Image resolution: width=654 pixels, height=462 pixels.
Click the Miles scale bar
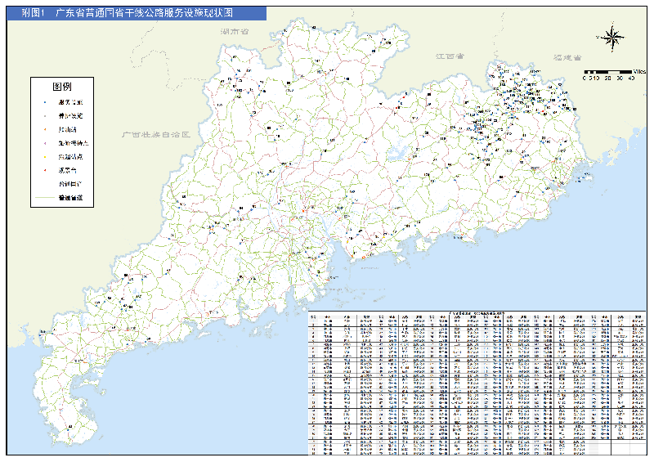(610, 71)
